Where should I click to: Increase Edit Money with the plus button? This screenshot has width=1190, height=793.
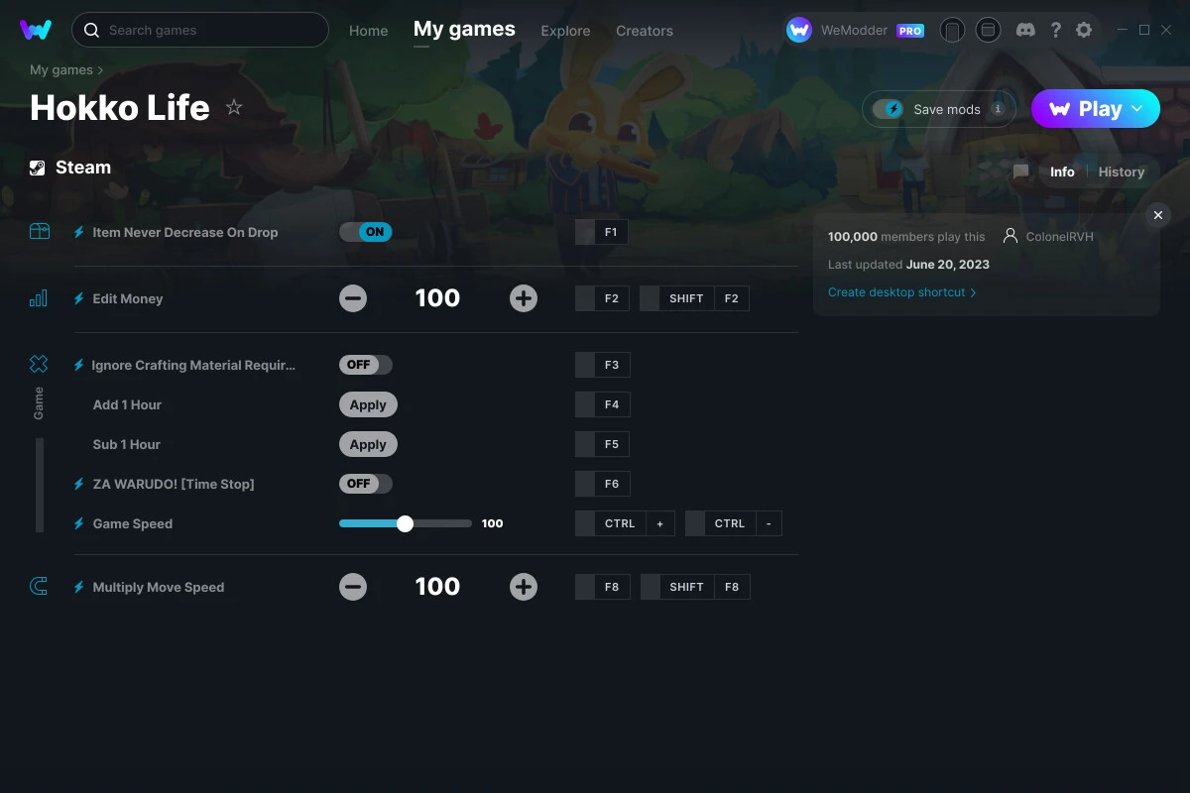[524, 298]
